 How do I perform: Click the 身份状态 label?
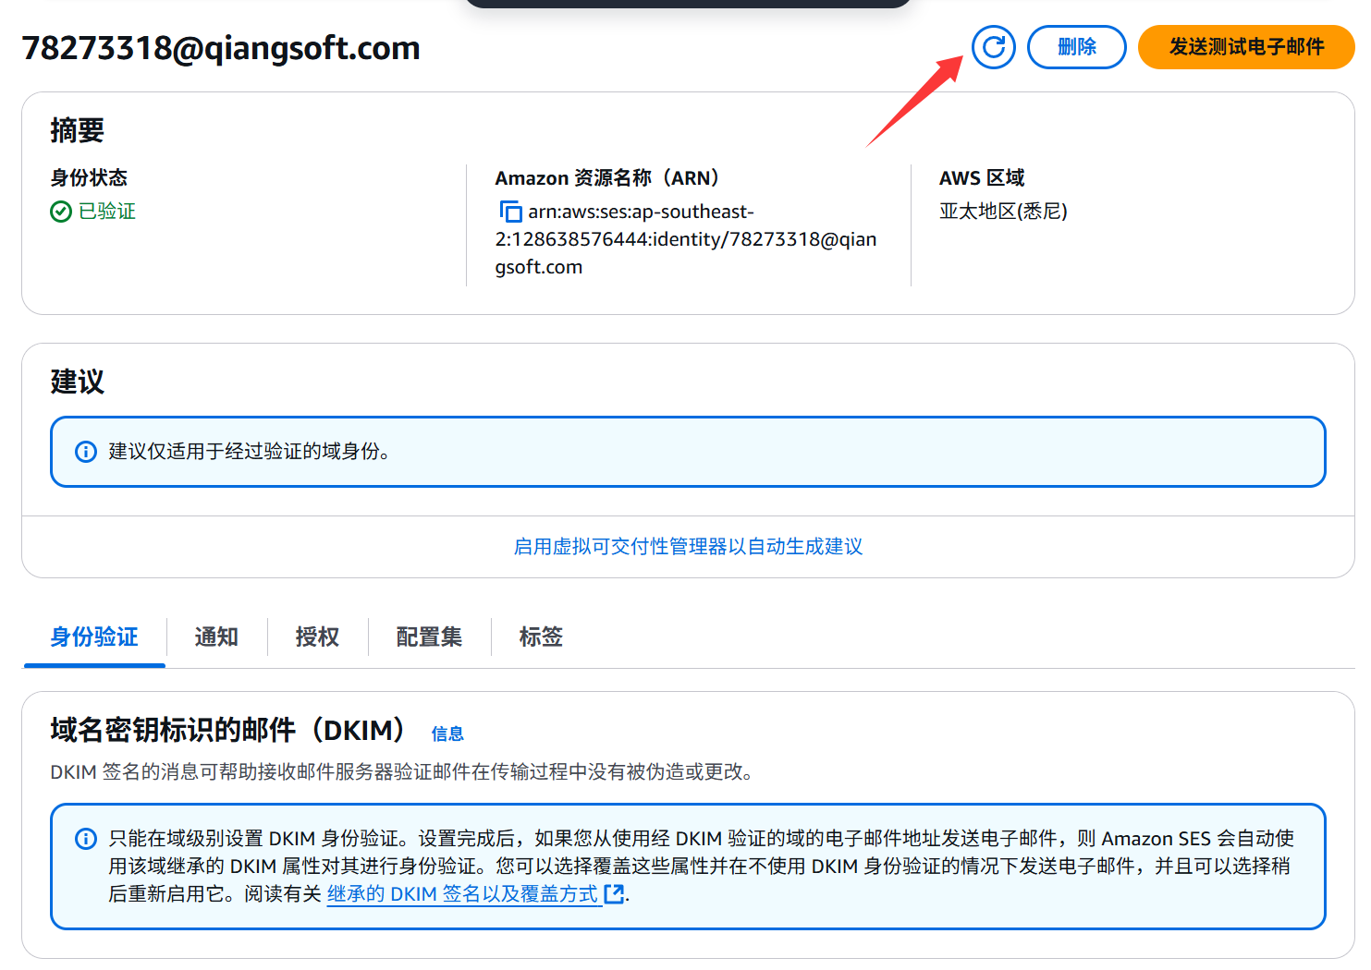(x=89, y=177)
